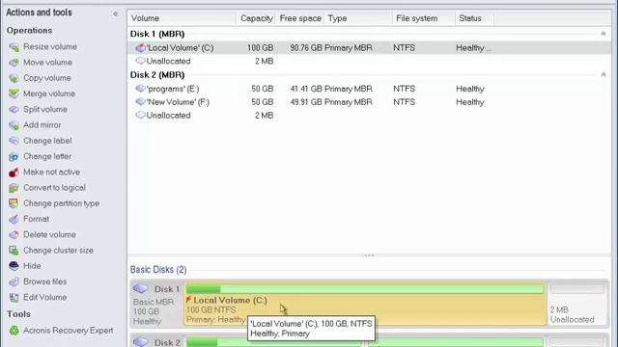This screenshot has width=618, height=347.
Task: Click the Disk 1 drive icon in Basic Disks
Action: click(x=140, y=289)
